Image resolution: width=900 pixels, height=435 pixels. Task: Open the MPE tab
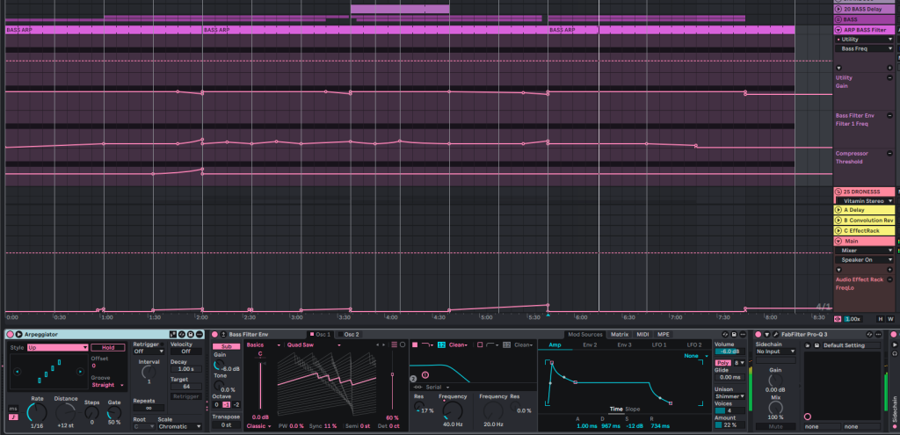(x=663, y=334)
